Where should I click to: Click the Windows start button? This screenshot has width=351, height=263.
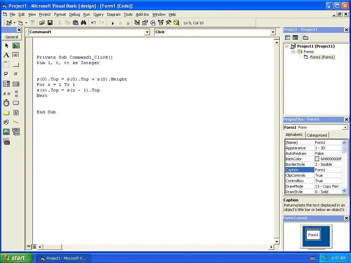(16, 258)
